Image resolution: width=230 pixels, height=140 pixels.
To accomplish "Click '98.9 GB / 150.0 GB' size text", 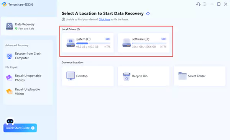I will tap(87, 47).
